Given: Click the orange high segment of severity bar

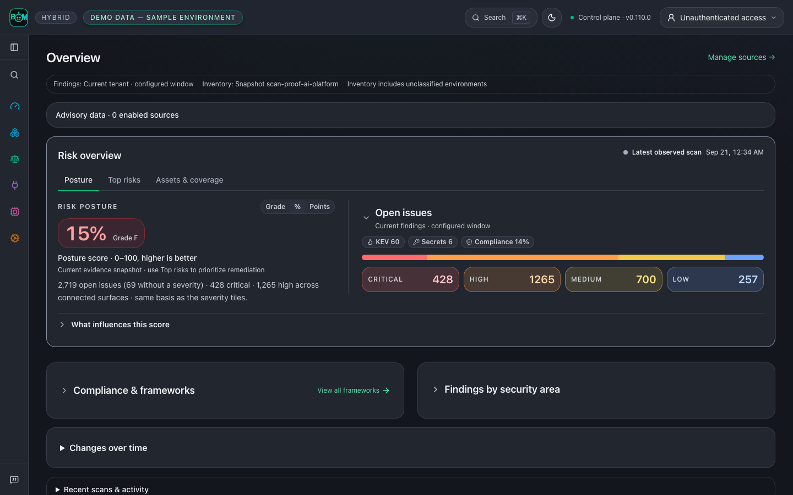Looking at the screenshot, I should (523, 257).
